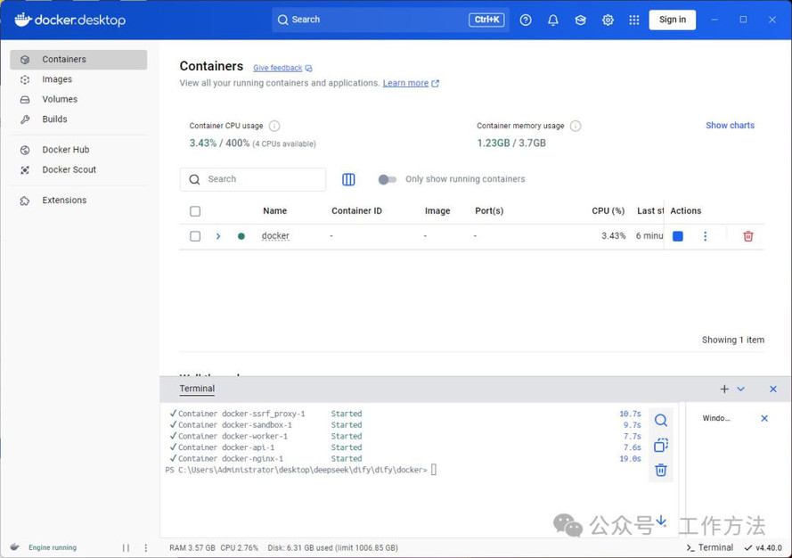Tick the select-all containers checkbox
The width and height of the screenshot is (792, 558).
click(195, 211)
